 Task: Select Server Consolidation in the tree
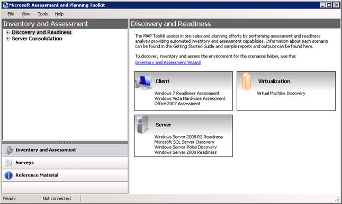(37, 39)
